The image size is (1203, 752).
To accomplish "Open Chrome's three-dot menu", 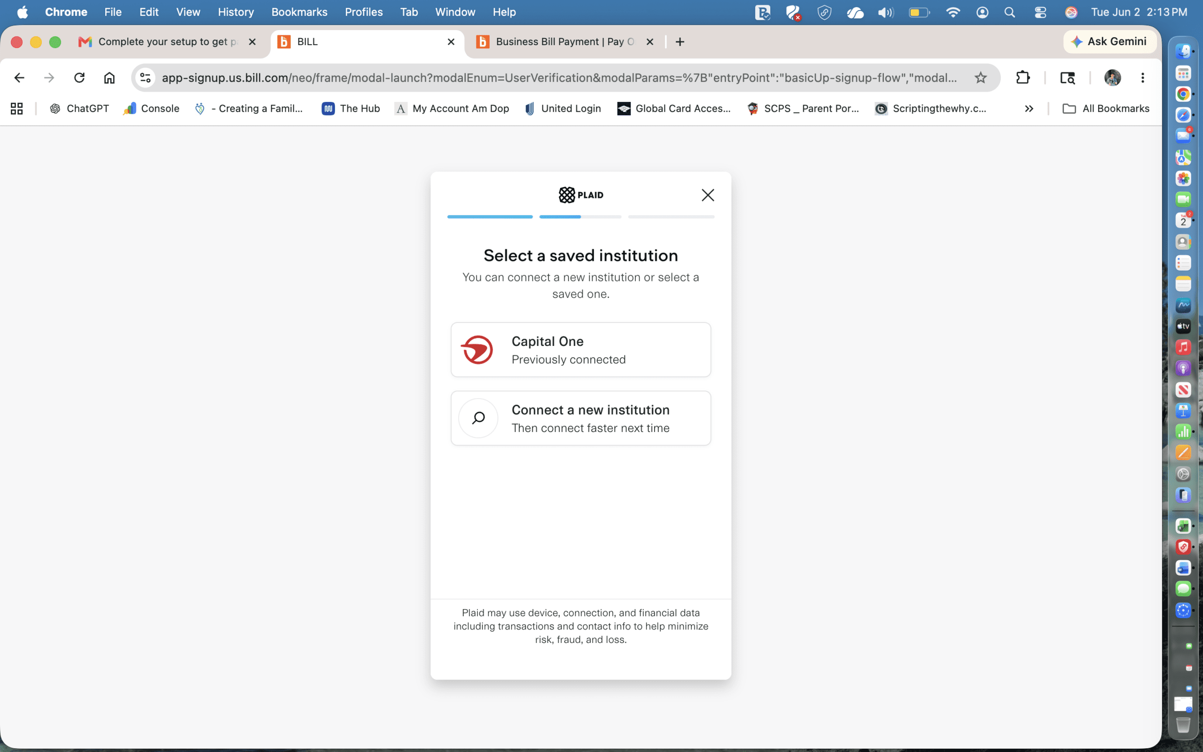I will click(x=1143, y=78).
